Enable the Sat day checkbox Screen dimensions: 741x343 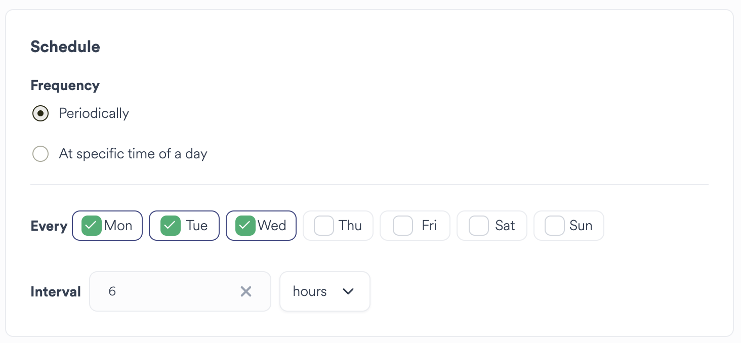click(478, 226)
